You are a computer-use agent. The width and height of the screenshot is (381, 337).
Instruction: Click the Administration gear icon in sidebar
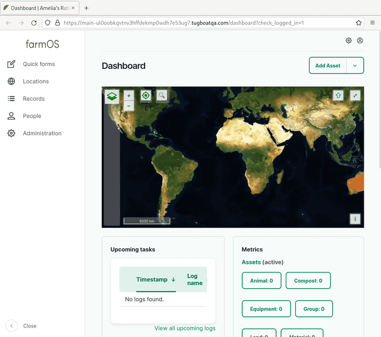pyautogui.click(x=11, y=133)
